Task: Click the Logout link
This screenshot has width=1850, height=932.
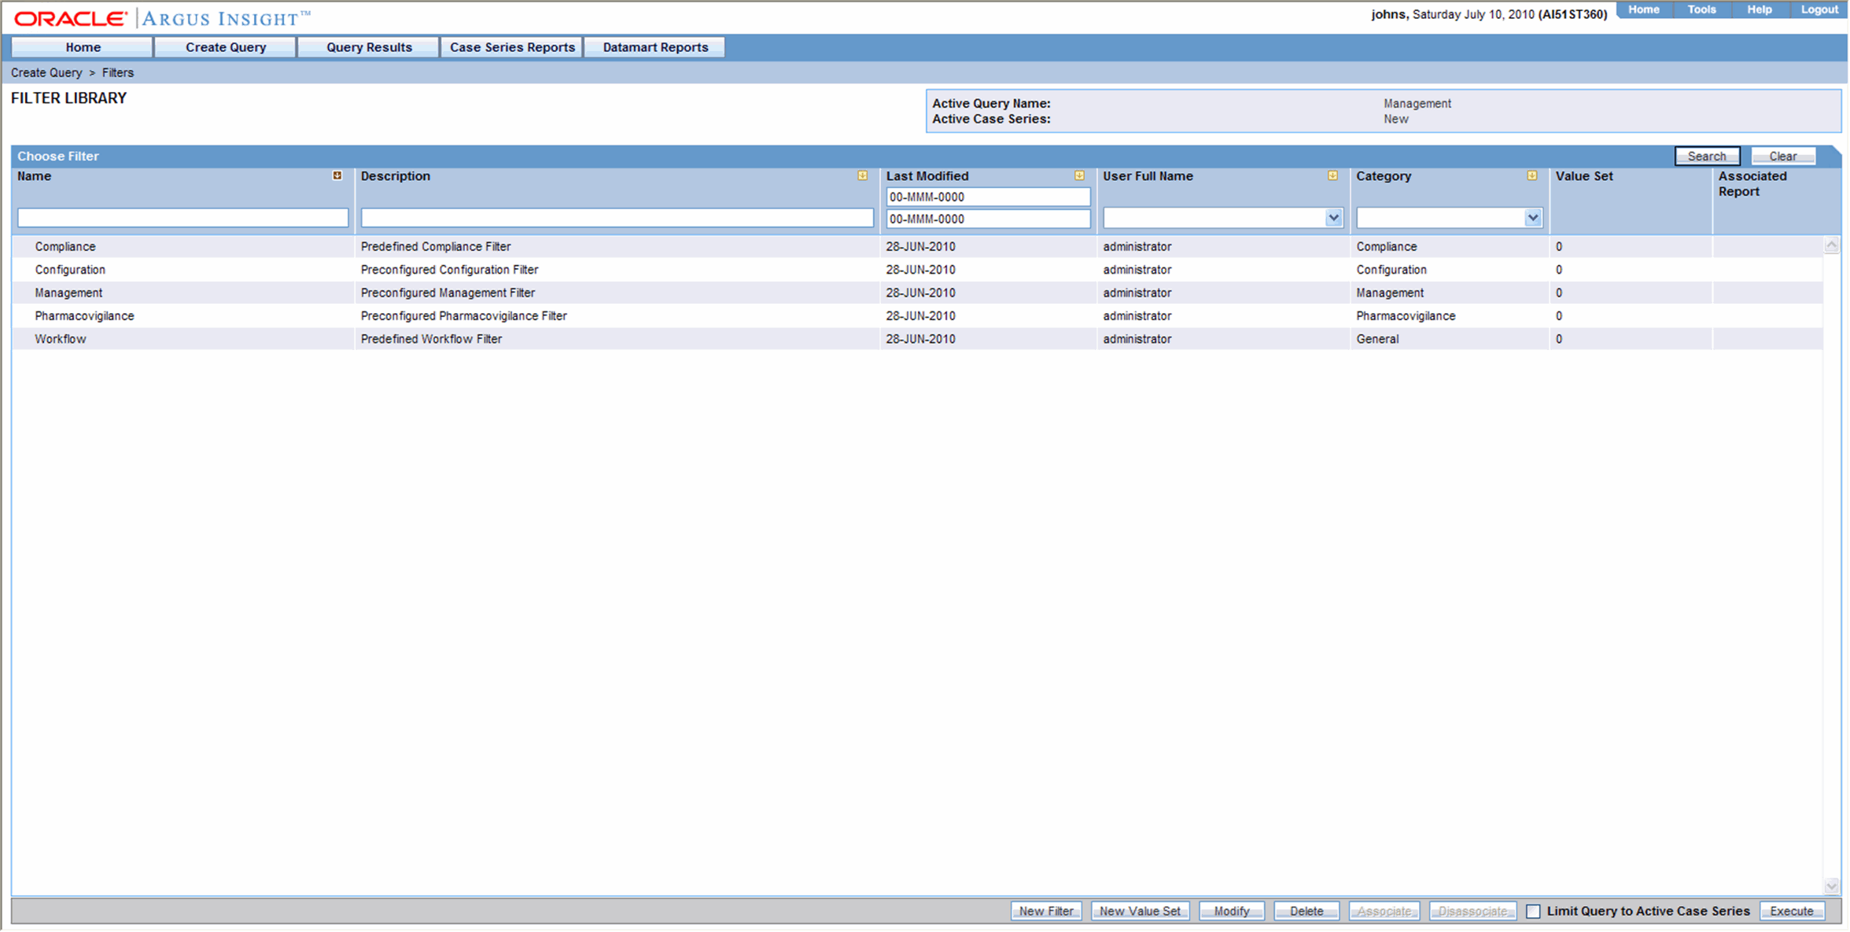Action: tap(1819, 10)
